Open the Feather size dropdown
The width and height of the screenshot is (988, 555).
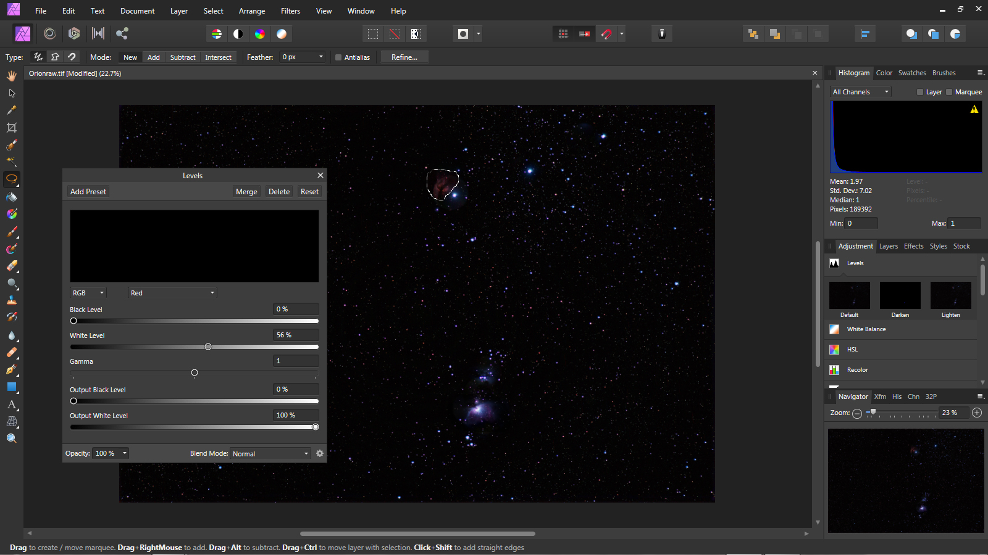click(x=320, y=57)
